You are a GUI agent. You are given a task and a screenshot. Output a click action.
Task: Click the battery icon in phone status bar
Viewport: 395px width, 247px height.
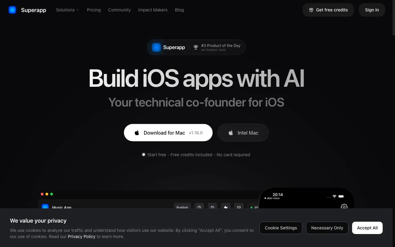pyautogui.click(x=341, y=196)
